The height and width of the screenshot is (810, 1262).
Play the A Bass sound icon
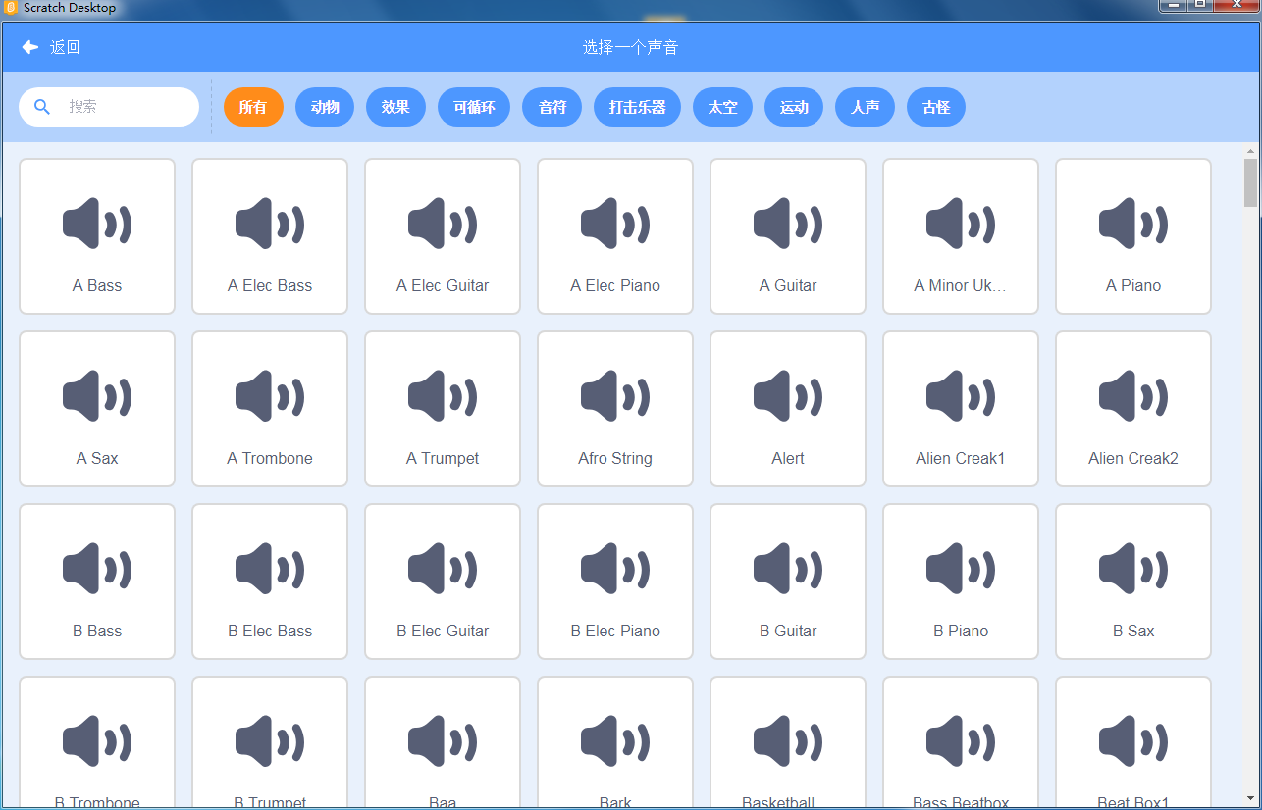coord(96,223)
